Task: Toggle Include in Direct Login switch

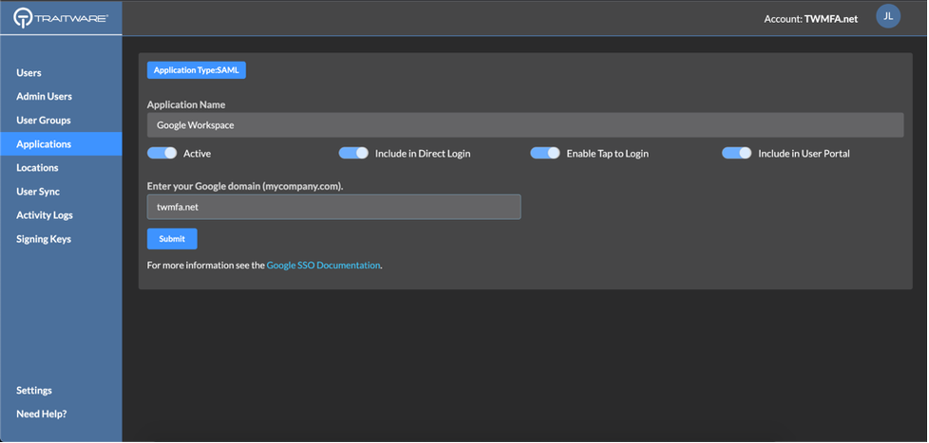Action: pyautogui.click(x=354, y=153)
